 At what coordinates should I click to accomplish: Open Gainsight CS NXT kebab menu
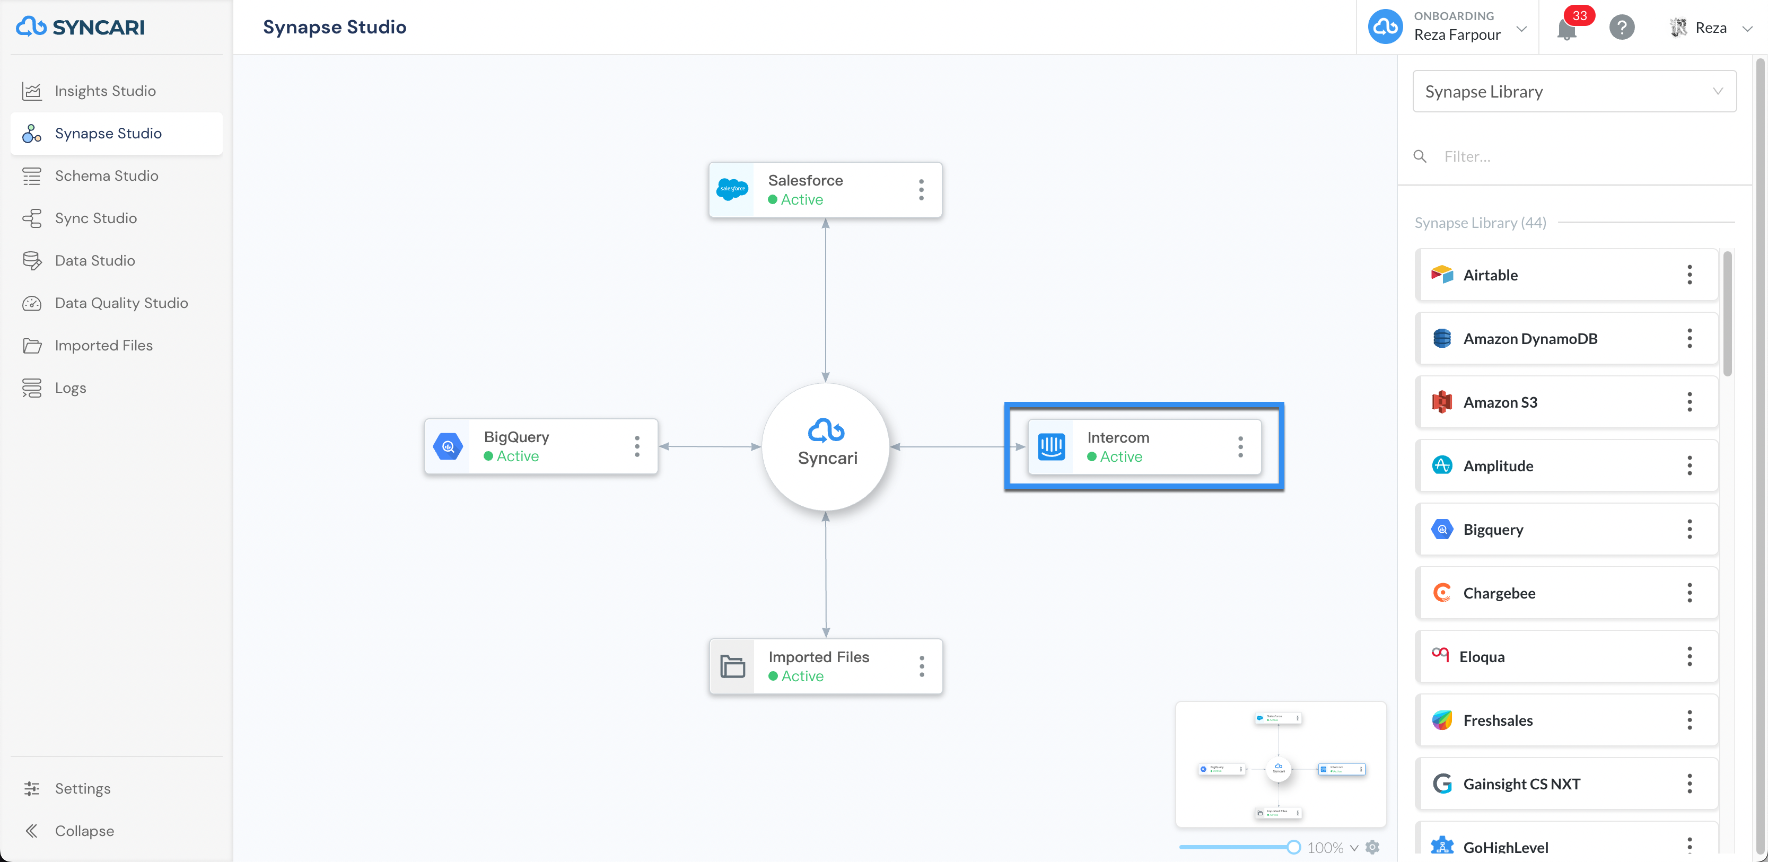coord(1690,784)
